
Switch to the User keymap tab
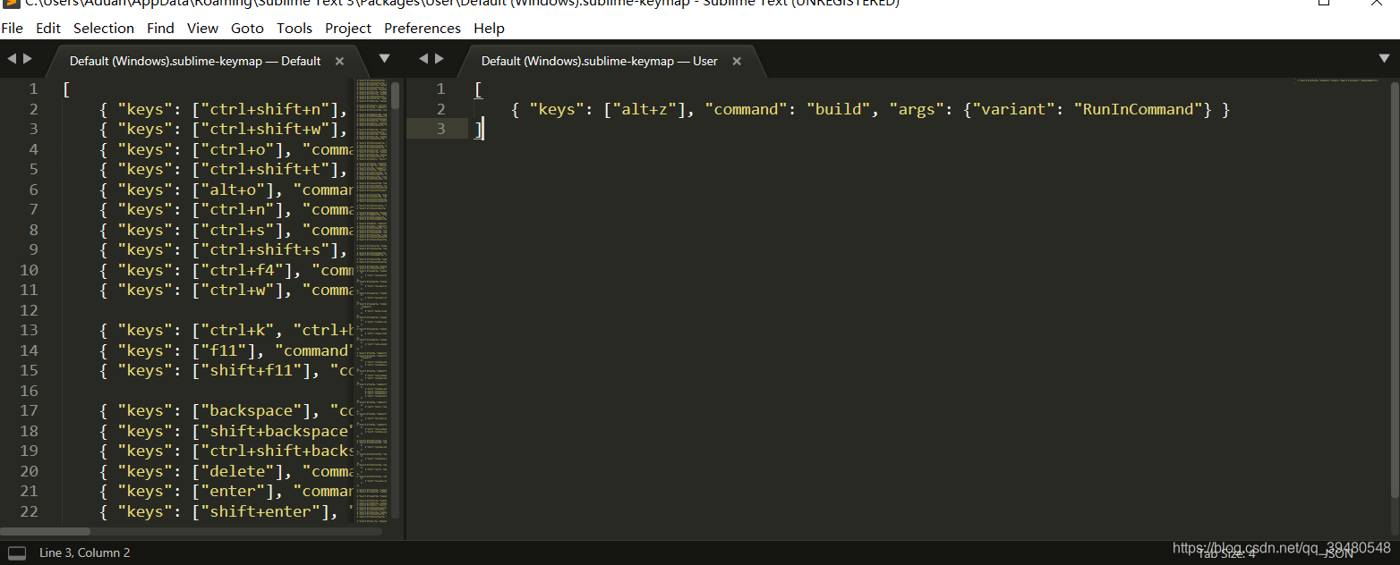click(x=600, y=61)
